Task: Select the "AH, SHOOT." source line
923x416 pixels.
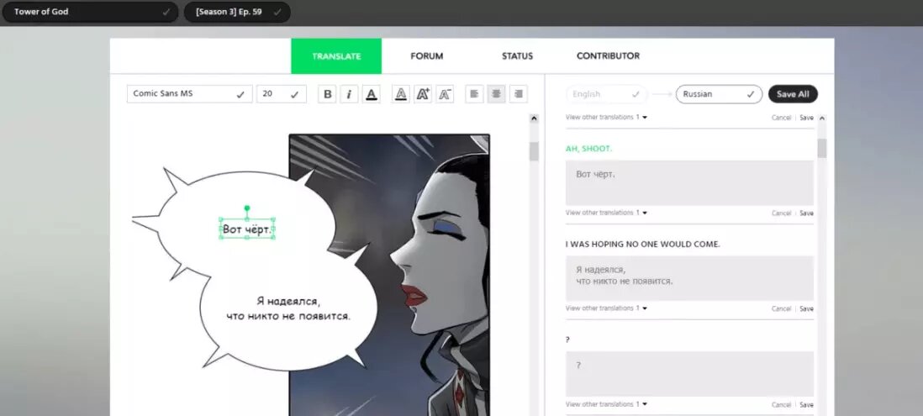Action: tap(588, 149)
